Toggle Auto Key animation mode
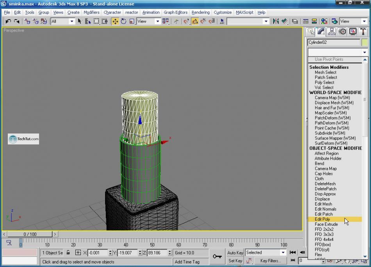This screenshot has height=267, width=371. pos(235,253)
